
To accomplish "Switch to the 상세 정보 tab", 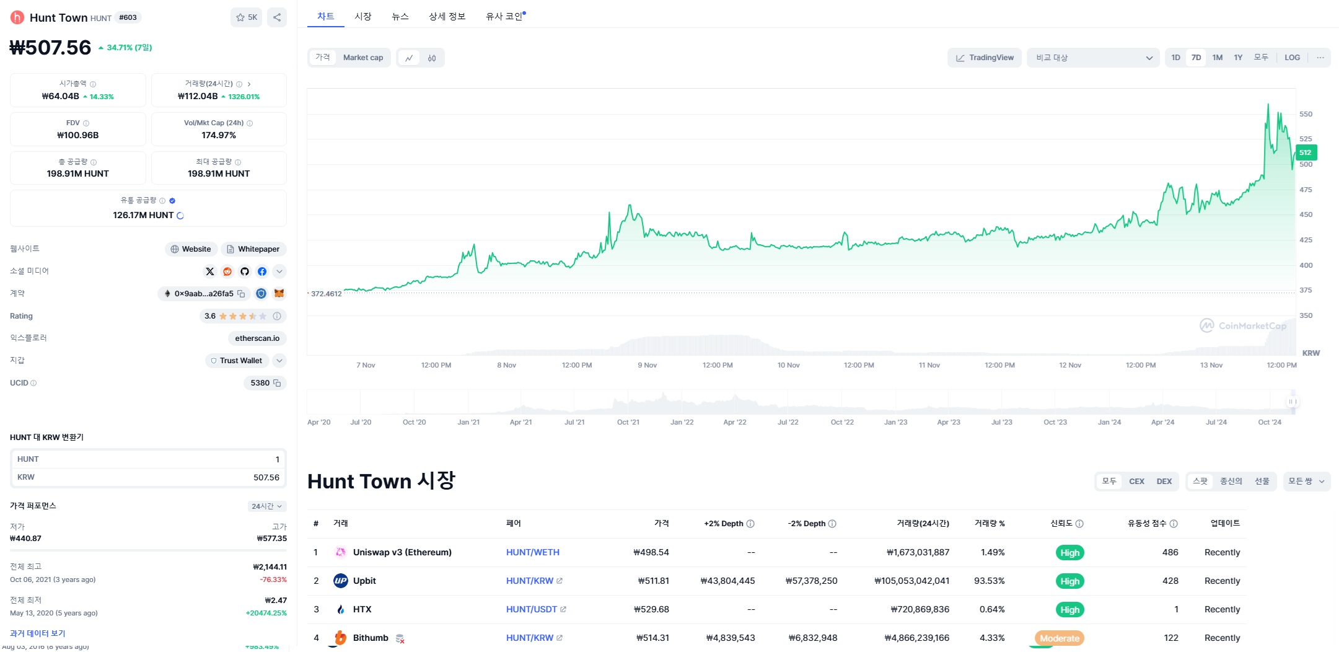I will pyautogui.click(x=447, y=16).
